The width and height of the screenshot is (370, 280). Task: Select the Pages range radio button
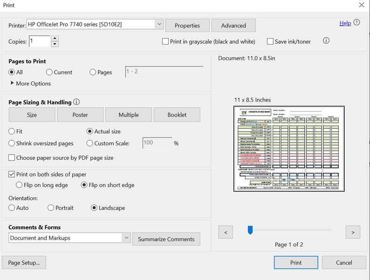click(93, 72)
